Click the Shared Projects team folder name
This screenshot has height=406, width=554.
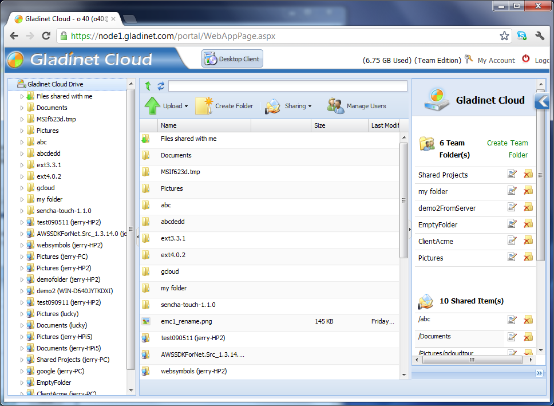click(443, 175)
